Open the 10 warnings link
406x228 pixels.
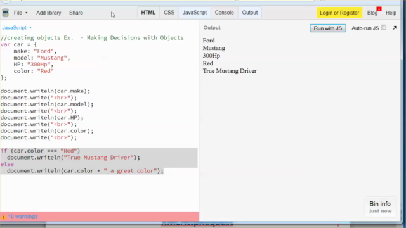click(x=23, y=217)
